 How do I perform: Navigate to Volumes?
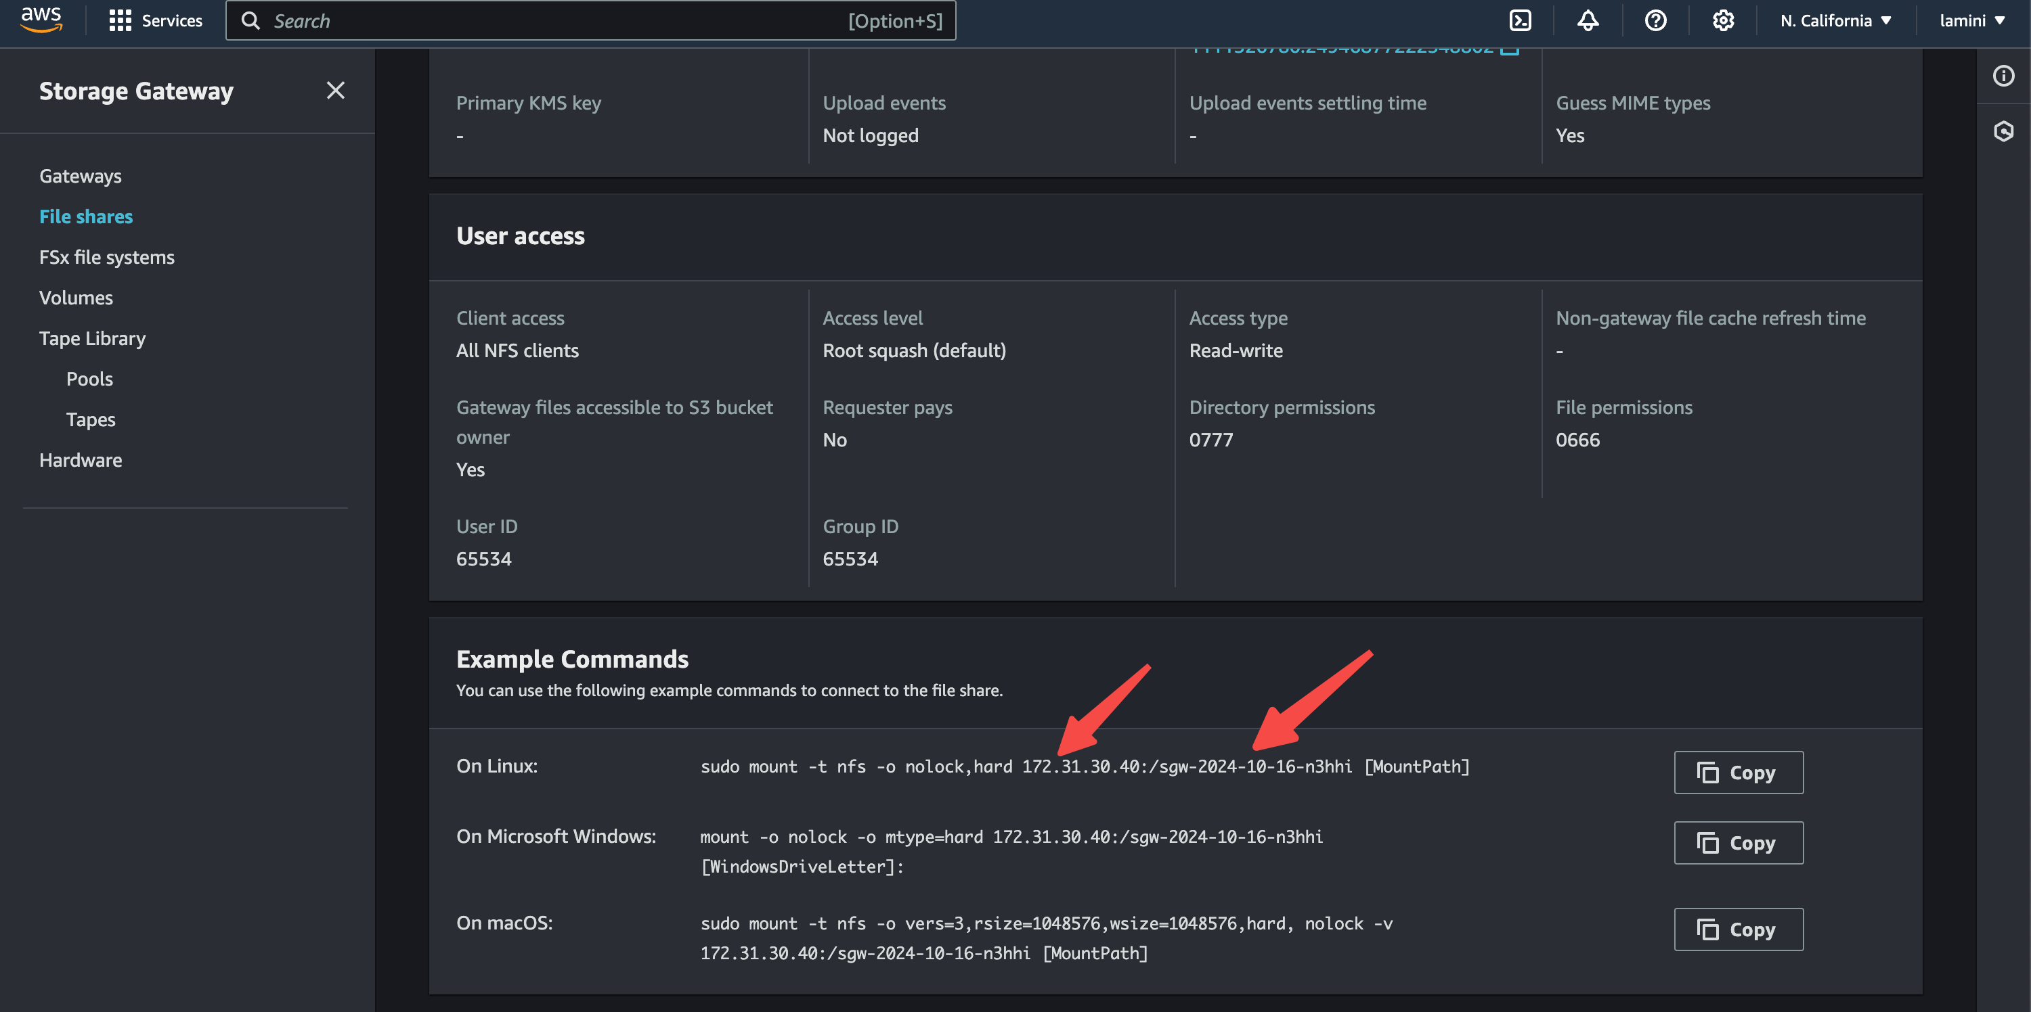[x=76, y=298]
